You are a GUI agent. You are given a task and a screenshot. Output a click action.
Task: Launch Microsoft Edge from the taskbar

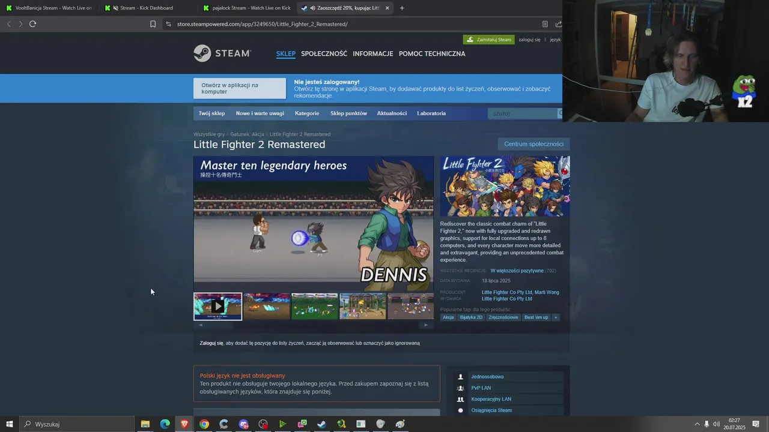165,424
